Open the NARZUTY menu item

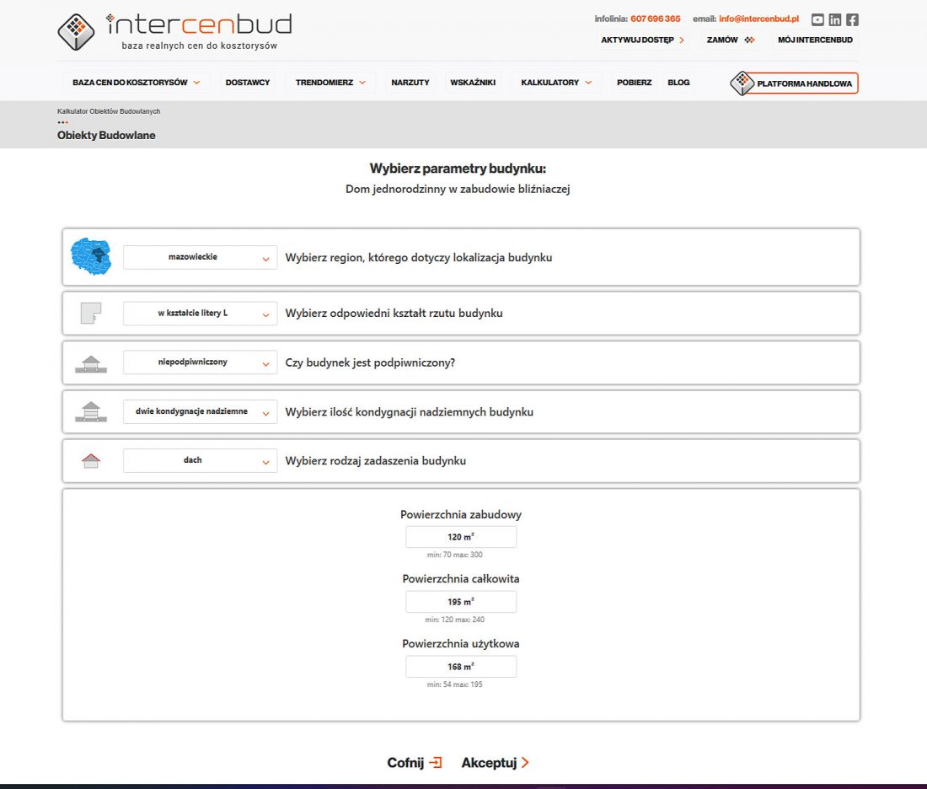tap(410, 83)
